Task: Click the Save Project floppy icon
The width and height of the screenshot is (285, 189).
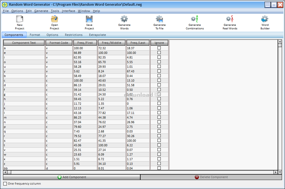Action: pyautogui.click(x=89, y=19)
